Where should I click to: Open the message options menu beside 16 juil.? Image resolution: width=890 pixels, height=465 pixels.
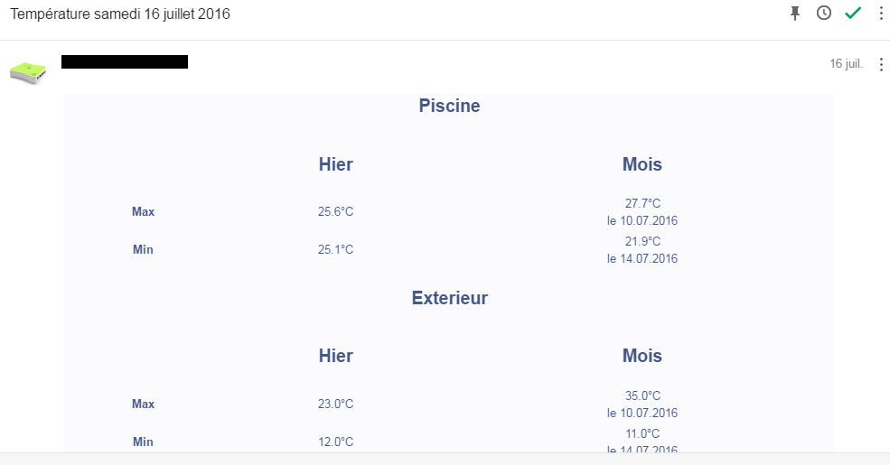tap(881, 64)
